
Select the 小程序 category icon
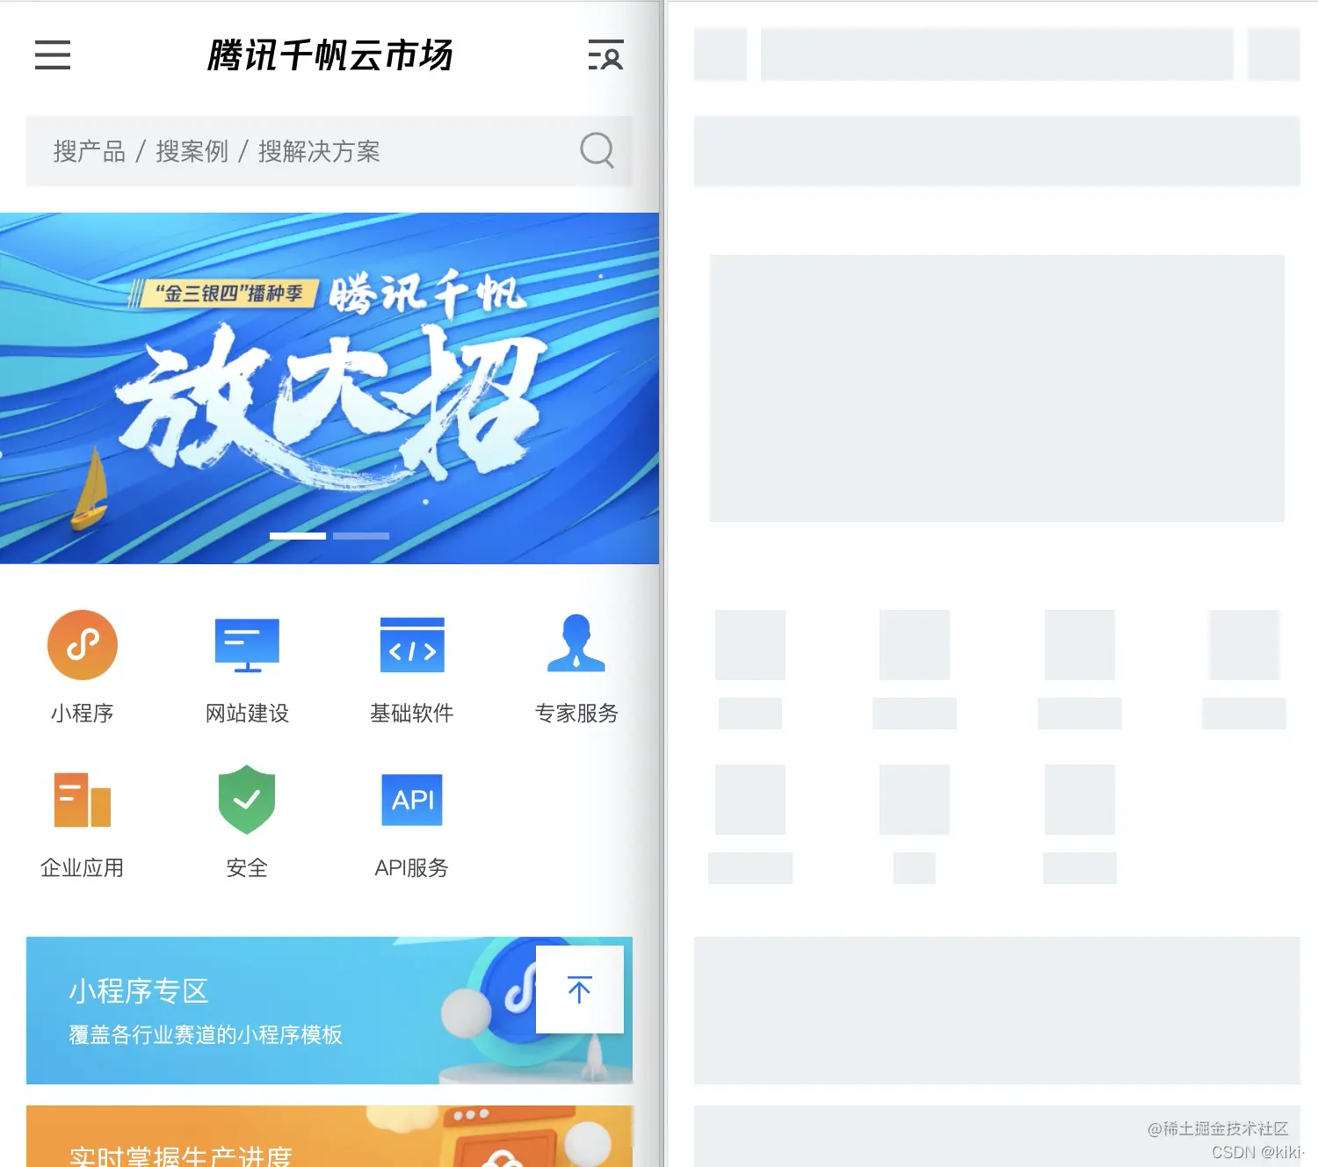coord(82,644)
